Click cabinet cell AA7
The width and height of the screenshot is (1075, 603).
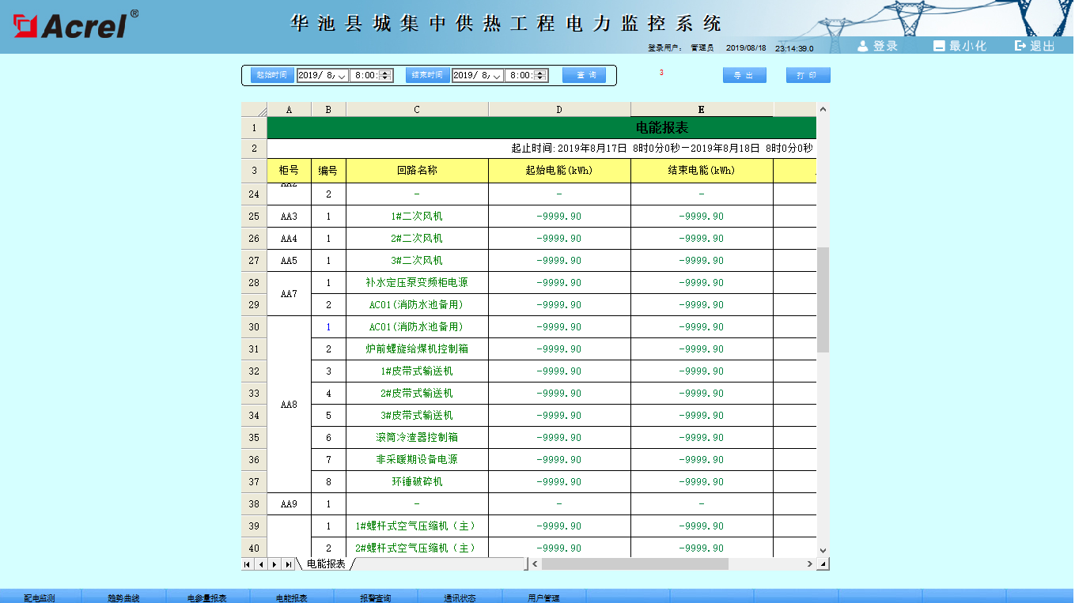pos(289,294)
